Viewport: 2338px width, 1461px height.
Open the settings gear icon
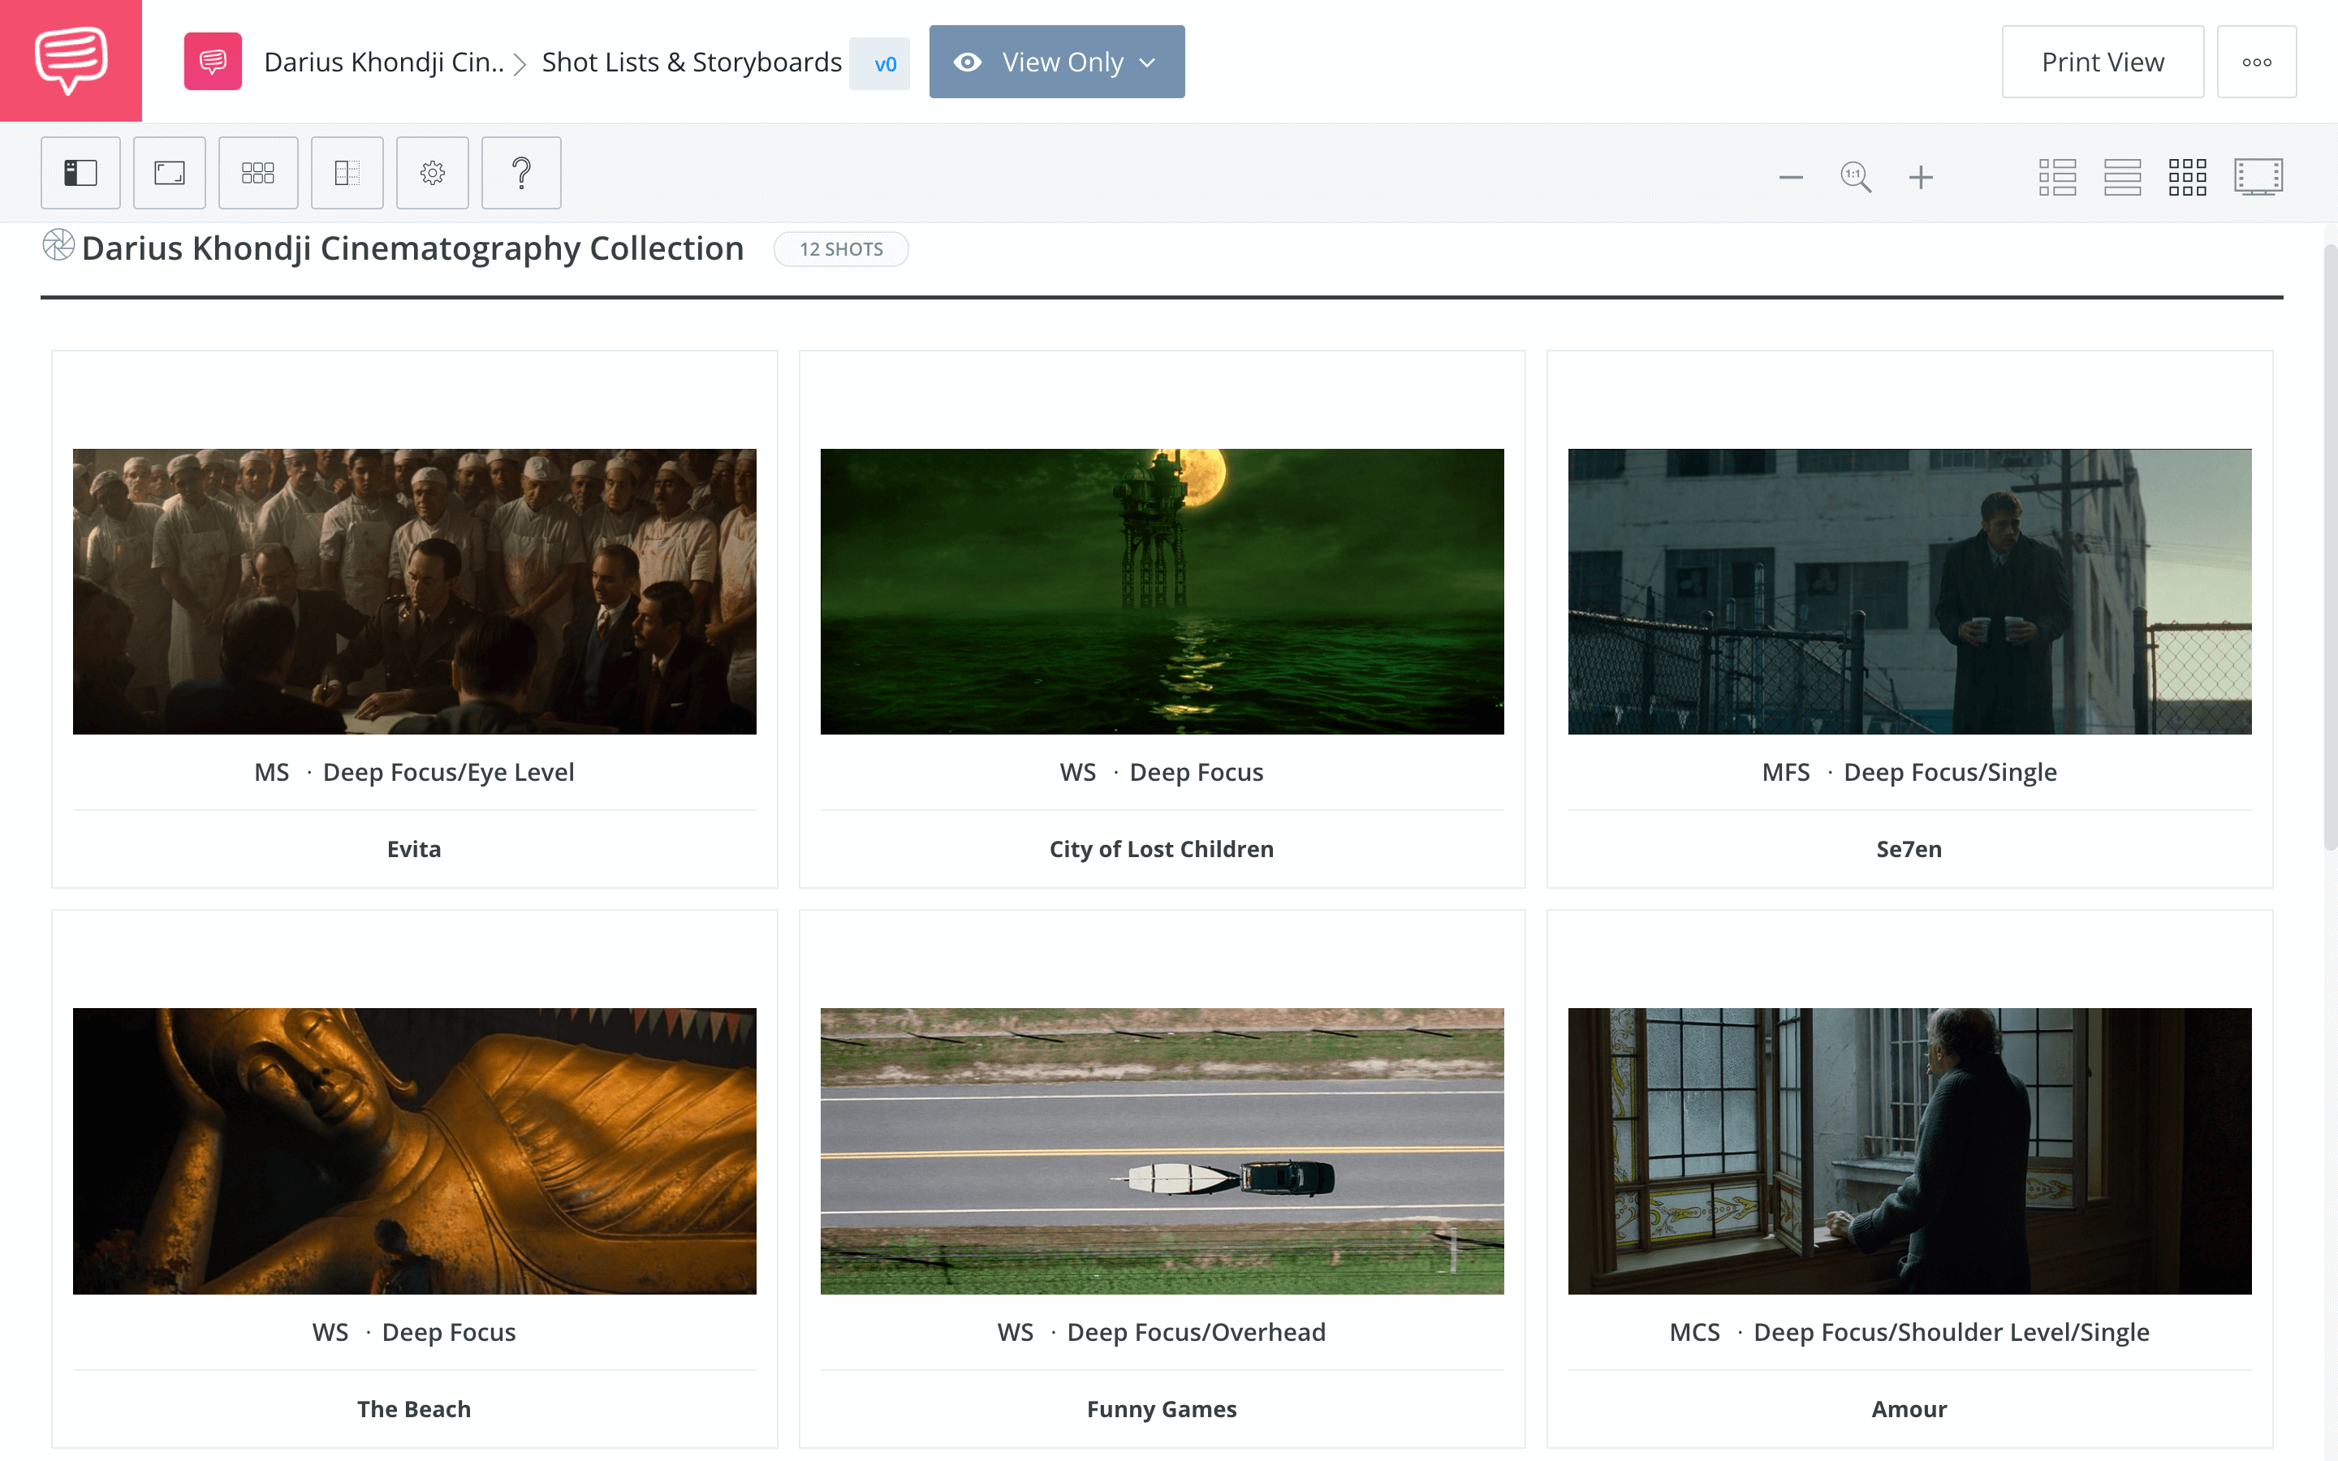tap(432, 173)
